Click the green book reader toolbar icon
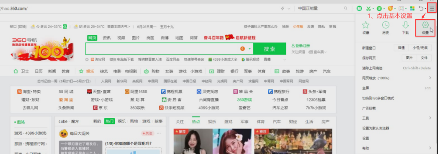This screenshot has height=154, width=438. point(360,8)
